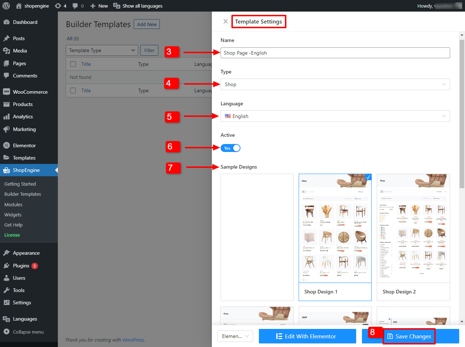Tick the select-all checkbox in table header
The image size is (465, 347).
73,64
